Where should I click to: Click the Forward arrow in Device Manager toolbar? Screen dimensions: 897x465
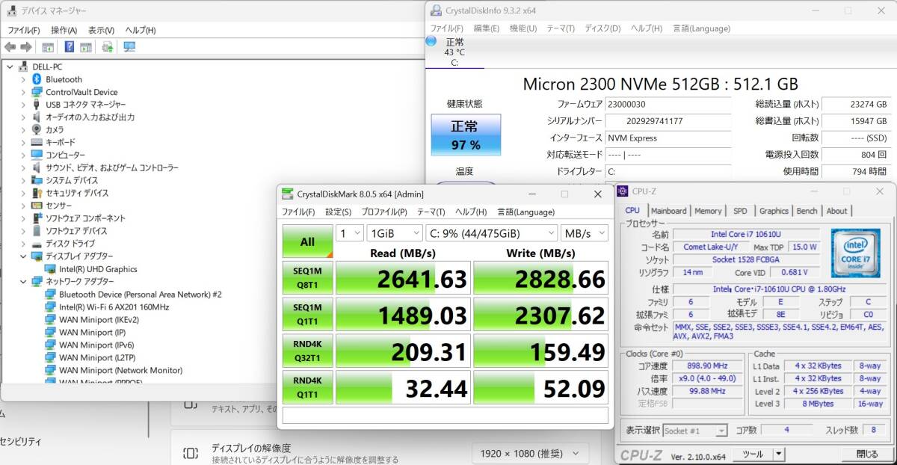pos(25,47)
